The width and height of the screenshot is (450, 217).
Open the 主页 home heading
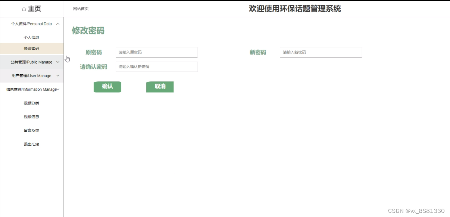tap(34, 9)
